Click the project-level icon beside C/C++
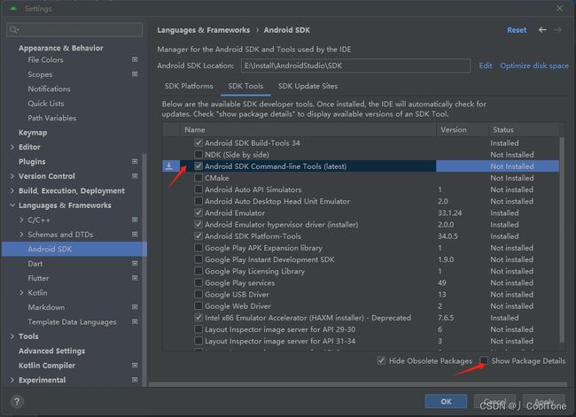This screenshot has height=417, width=576. (135, 220)
